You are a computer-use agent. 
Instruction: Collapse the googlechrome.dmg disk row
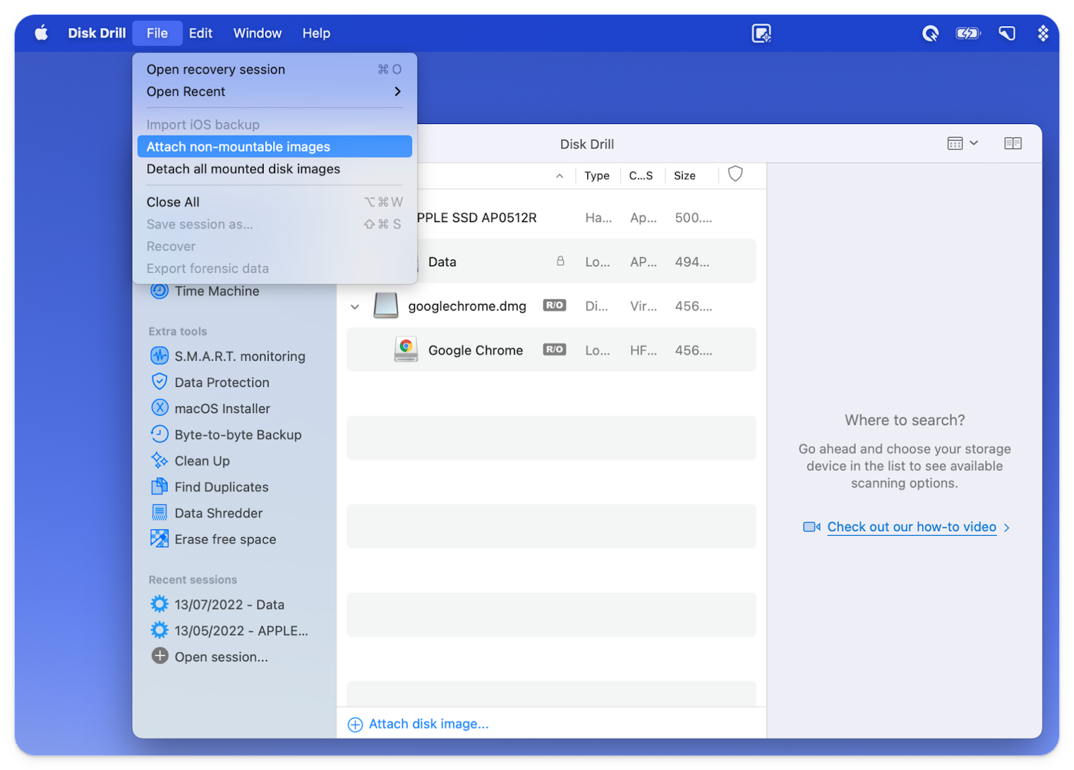(355, 307)
